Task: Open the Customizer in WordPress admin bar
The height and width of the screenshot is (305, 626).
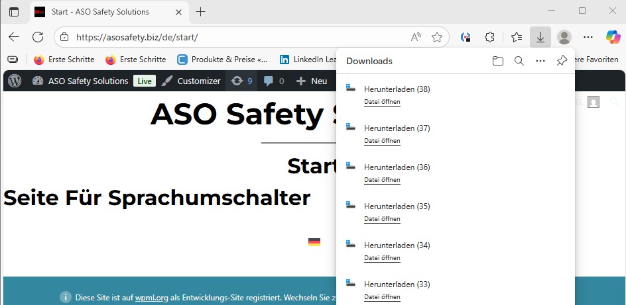Action: click(191, 81)
